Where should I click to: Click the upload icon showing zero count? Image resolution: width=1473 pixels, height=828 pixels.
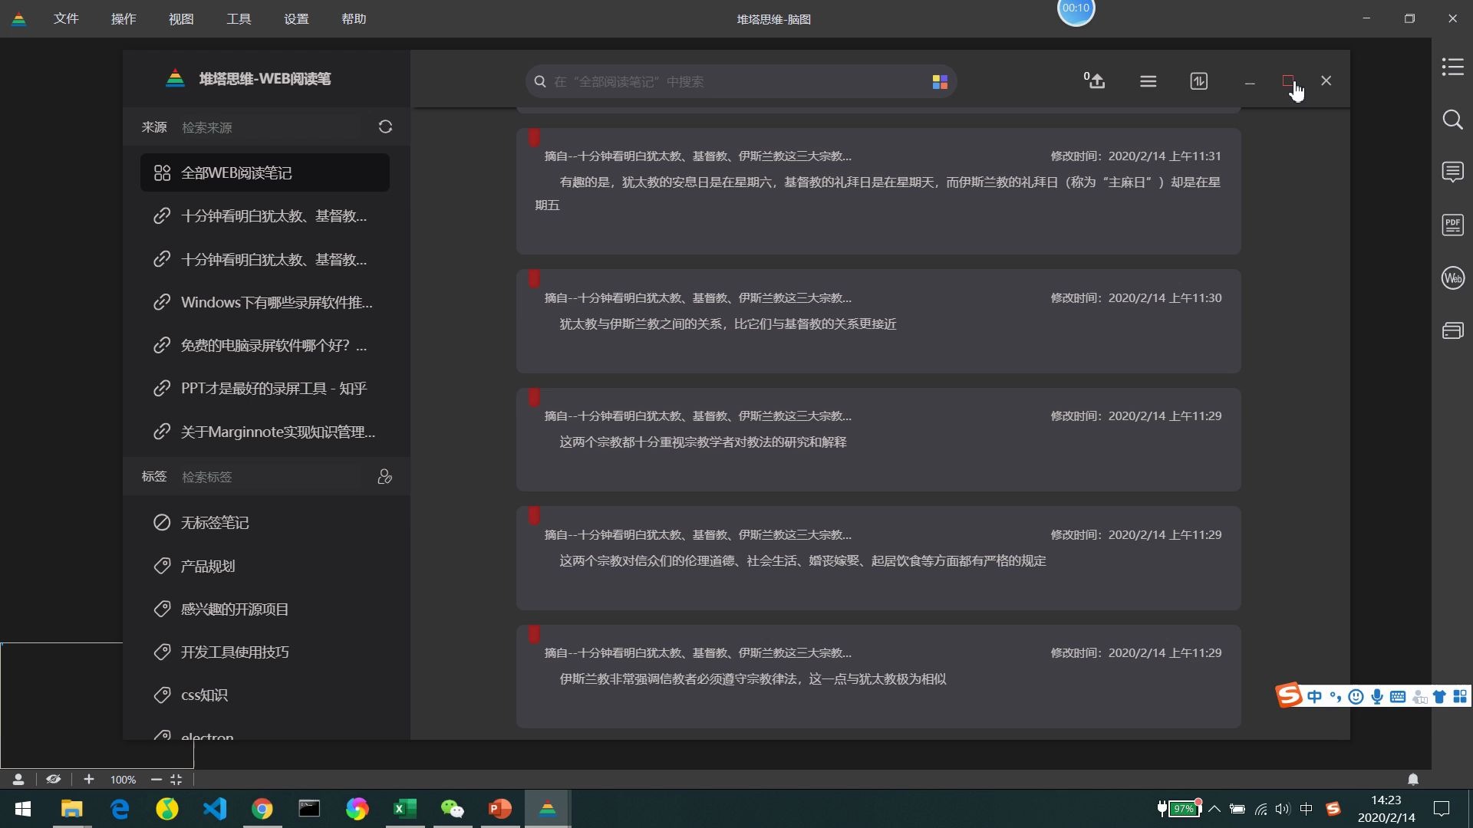(x=1095, y=81)
